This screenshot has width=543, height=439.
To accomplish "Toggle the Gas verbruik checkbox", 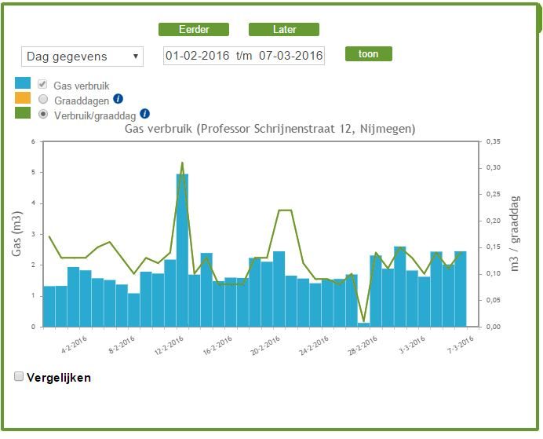I will [x=42, y=84].
